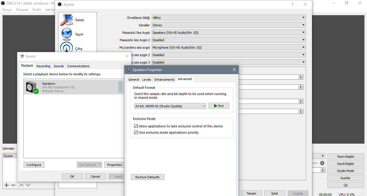Image resolution: width=367 pixels, height=196 pixels.
Task: Click the speaker icon in the Sound title bar
Action: point(22,56)
